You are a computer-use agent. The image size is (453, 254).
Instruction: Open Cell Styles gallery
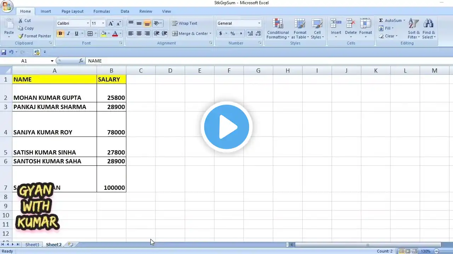(317, 29)
